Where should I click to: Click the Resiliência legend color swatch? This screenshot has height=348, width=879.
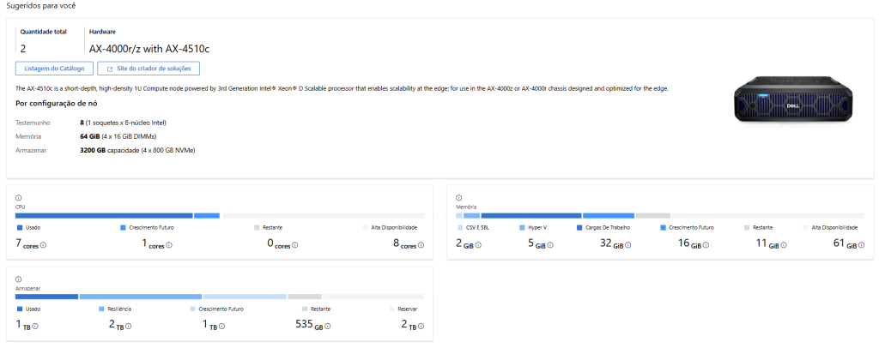(101, 309)
